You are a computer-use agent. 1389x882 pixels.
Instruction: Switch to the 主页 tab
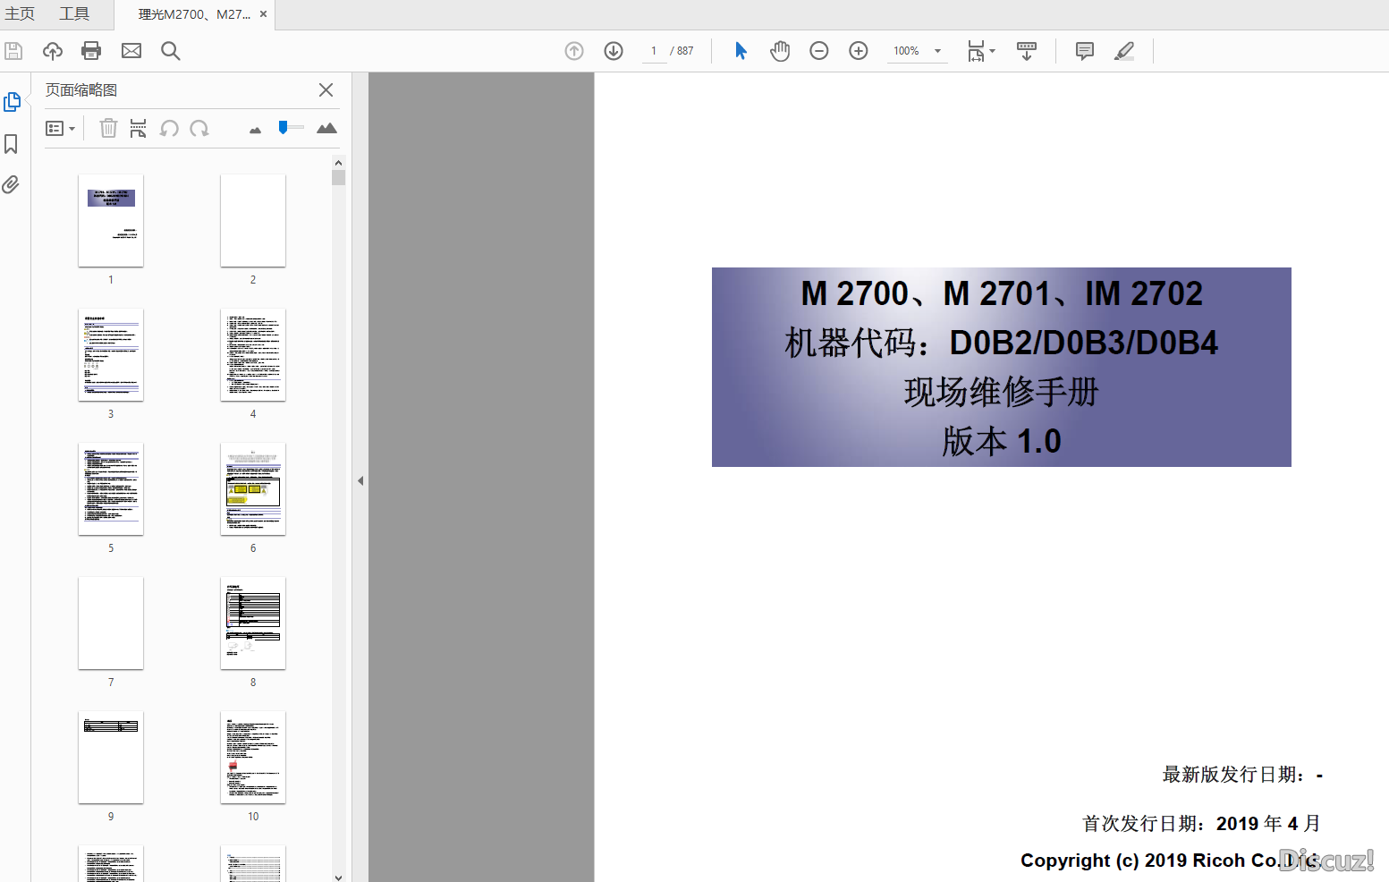tap(20, 14)
